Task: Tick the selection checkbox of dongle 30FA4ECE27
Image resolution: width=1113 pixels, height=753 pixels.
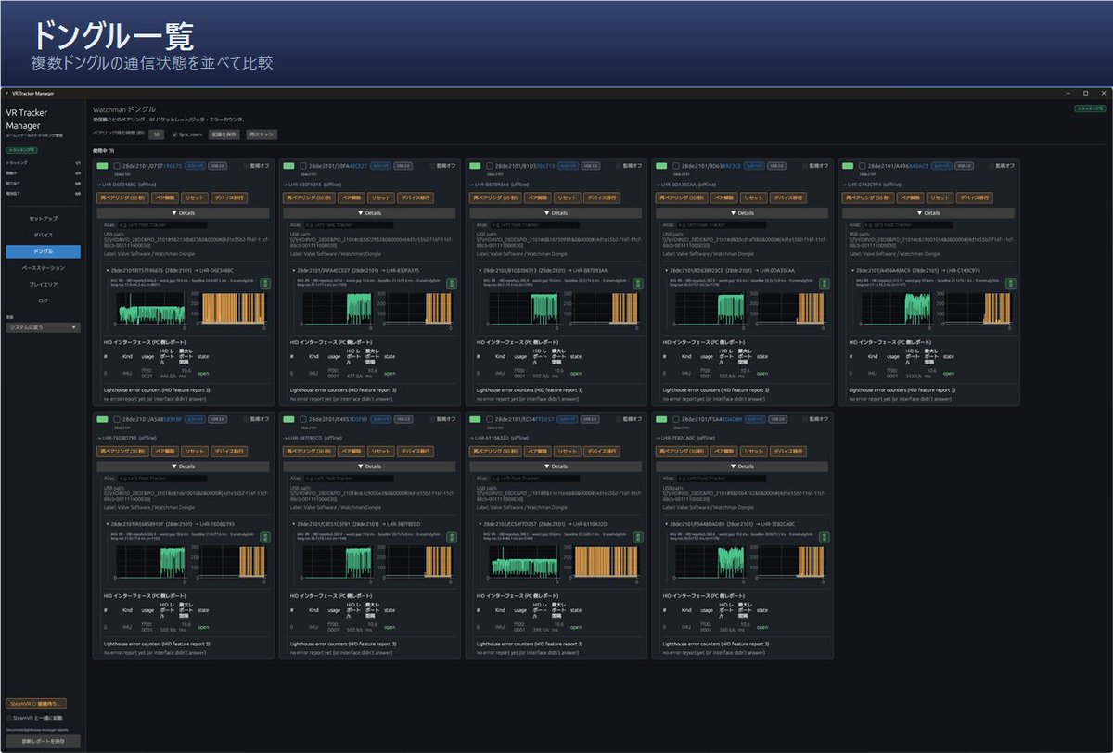Action: [302, 166]
